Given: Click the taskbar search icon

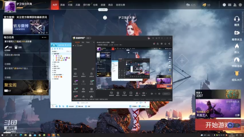Looking at the screenshot, I should point(7,135).
